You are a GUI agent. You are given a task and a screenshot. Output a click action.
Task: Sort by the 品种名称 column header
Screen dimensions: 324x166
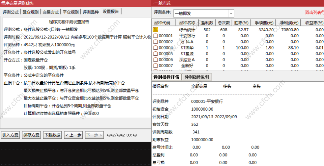(187, 23)
